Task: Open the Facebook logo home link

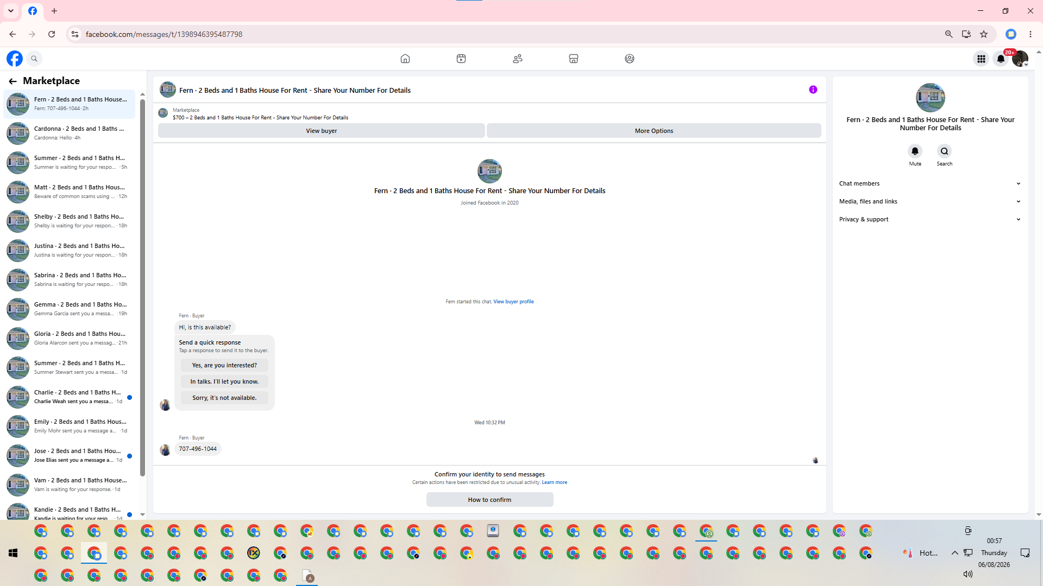Action: [15, 59]
